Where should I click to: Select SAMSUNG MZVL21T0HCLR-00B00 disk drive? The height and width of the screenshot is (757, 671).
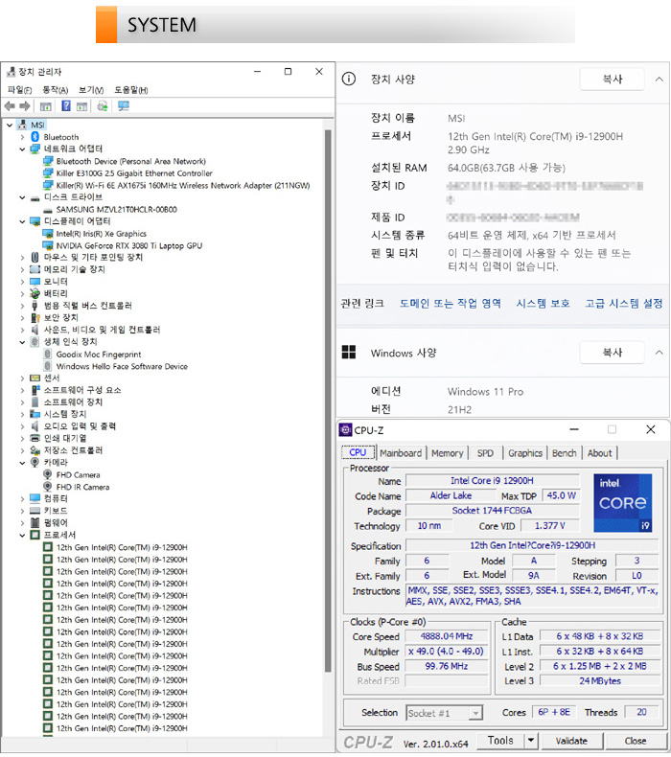pos(116,210)
